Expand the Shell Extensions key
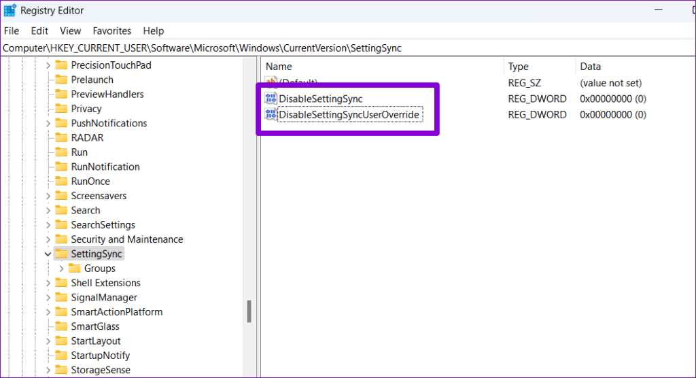This screenshot has height=378, width=696. 48,283
